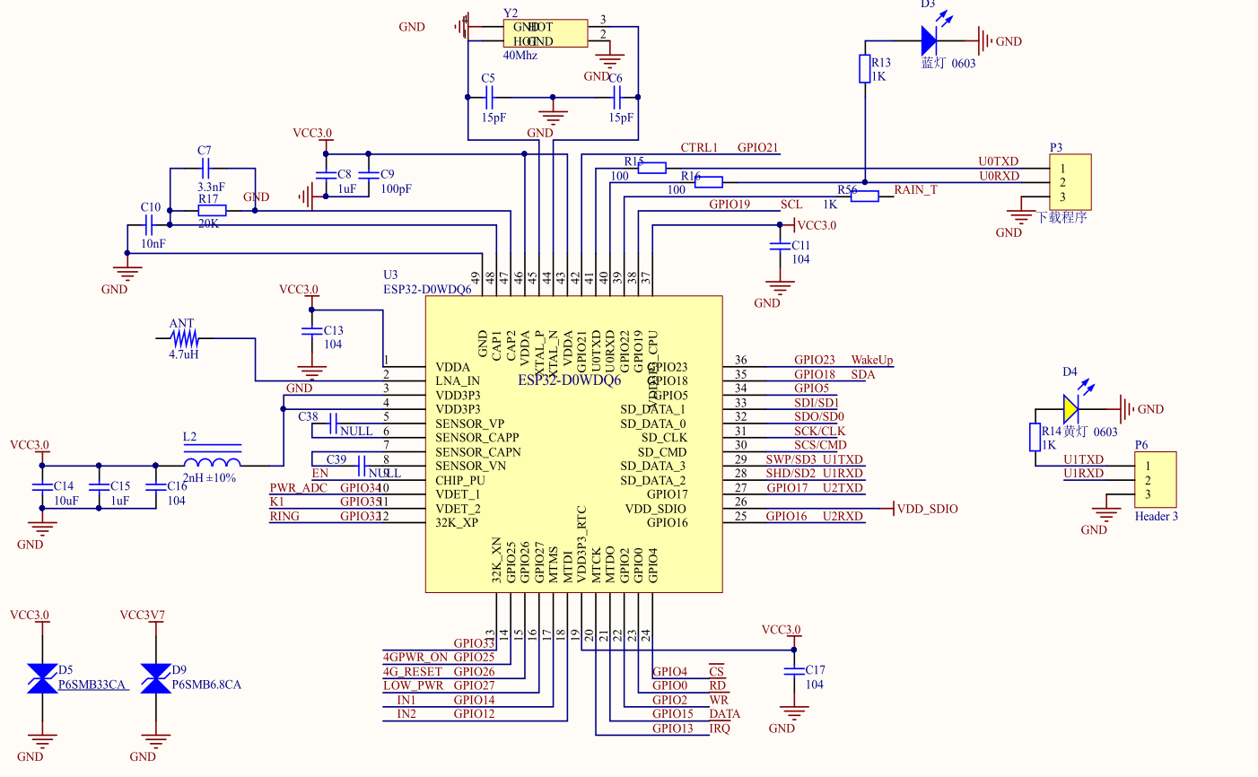Select the U3 designator text

[x=390, y=275]
